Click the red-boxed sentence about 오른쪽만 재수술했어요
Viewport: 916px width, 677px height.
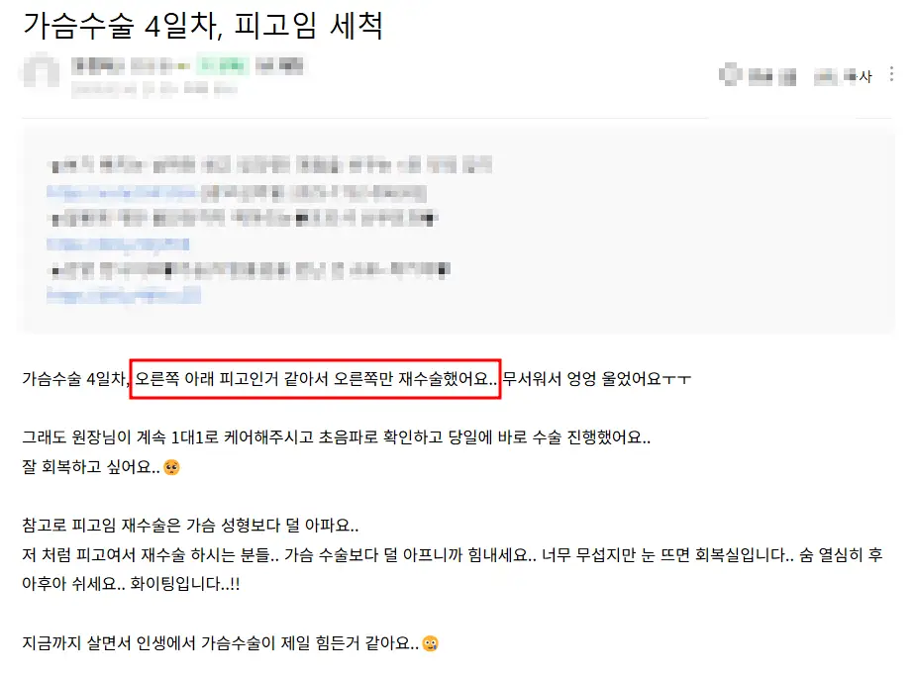(x=315, y=379)
